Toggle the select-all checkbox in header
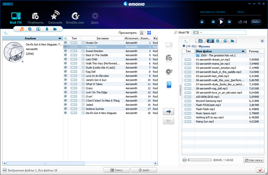Image resolution: width=268 pixels, height=175 pixels. [66, 38]
